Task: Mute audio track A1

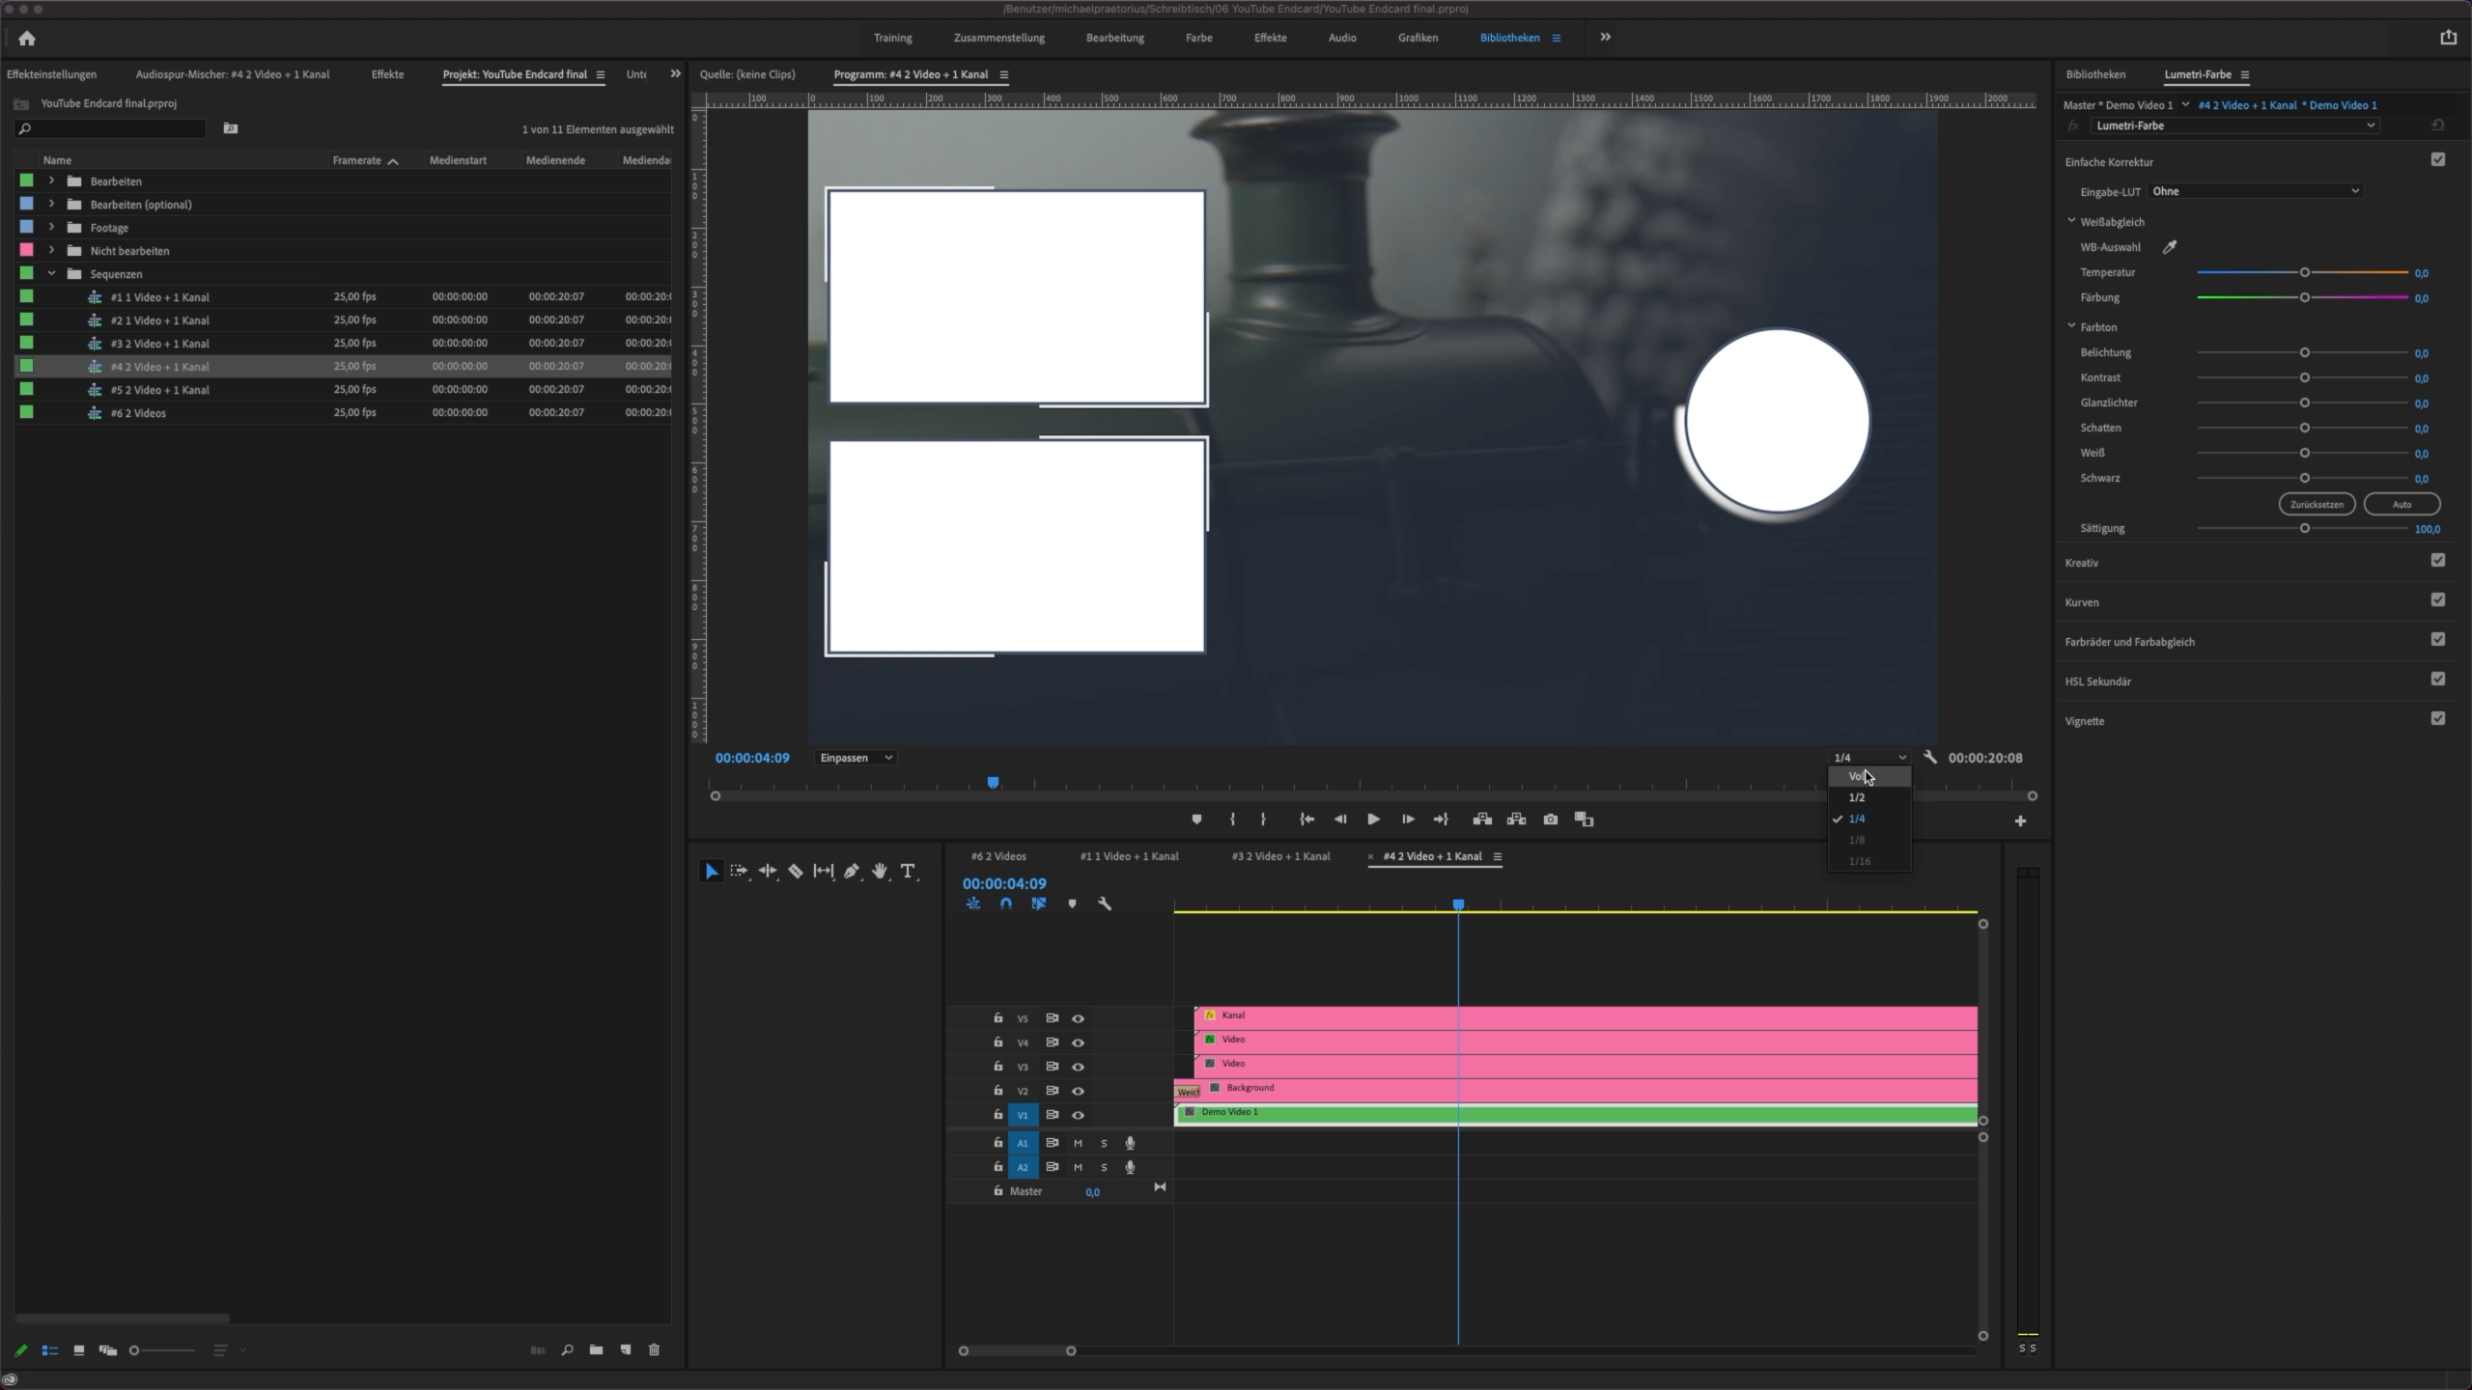Action: tap(1078, 1144)
